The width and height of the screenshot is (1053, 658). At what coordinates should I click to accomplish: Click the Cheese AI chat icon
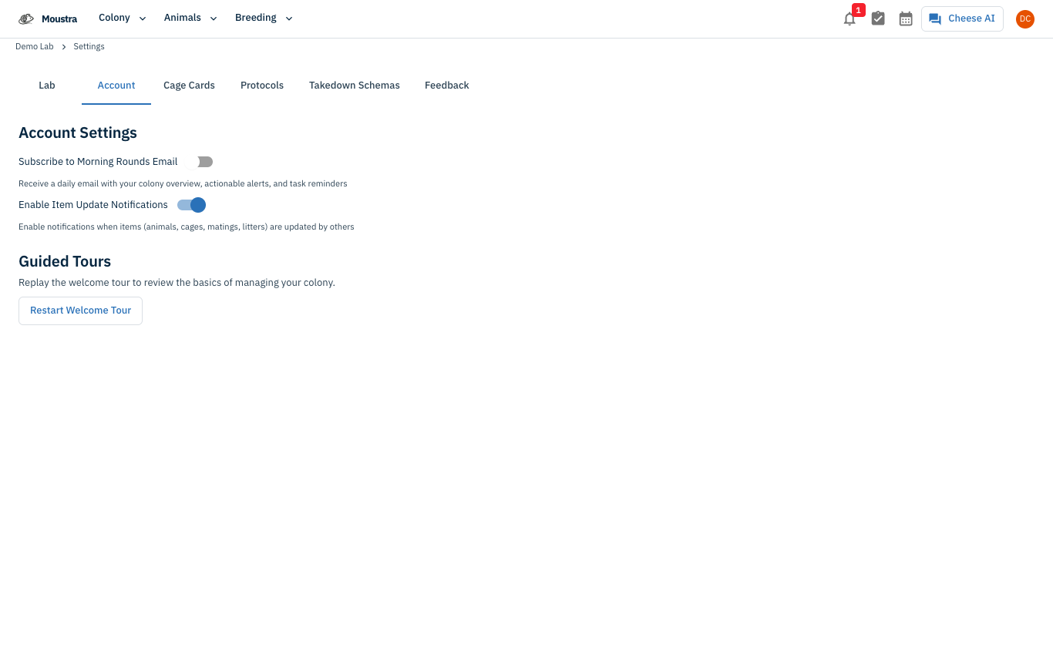click(x=935, y=18)
